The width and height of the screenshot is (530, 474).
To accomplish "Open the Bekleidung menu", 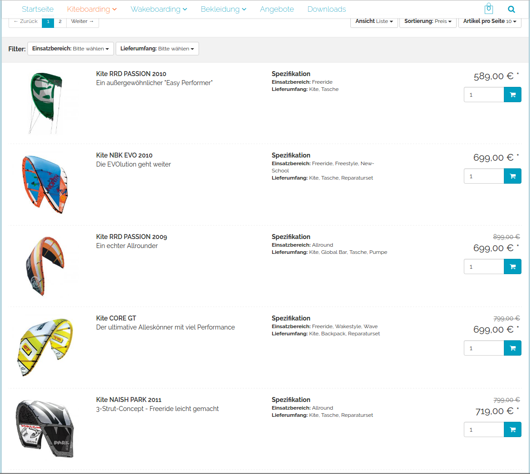I will pos(223,9).
